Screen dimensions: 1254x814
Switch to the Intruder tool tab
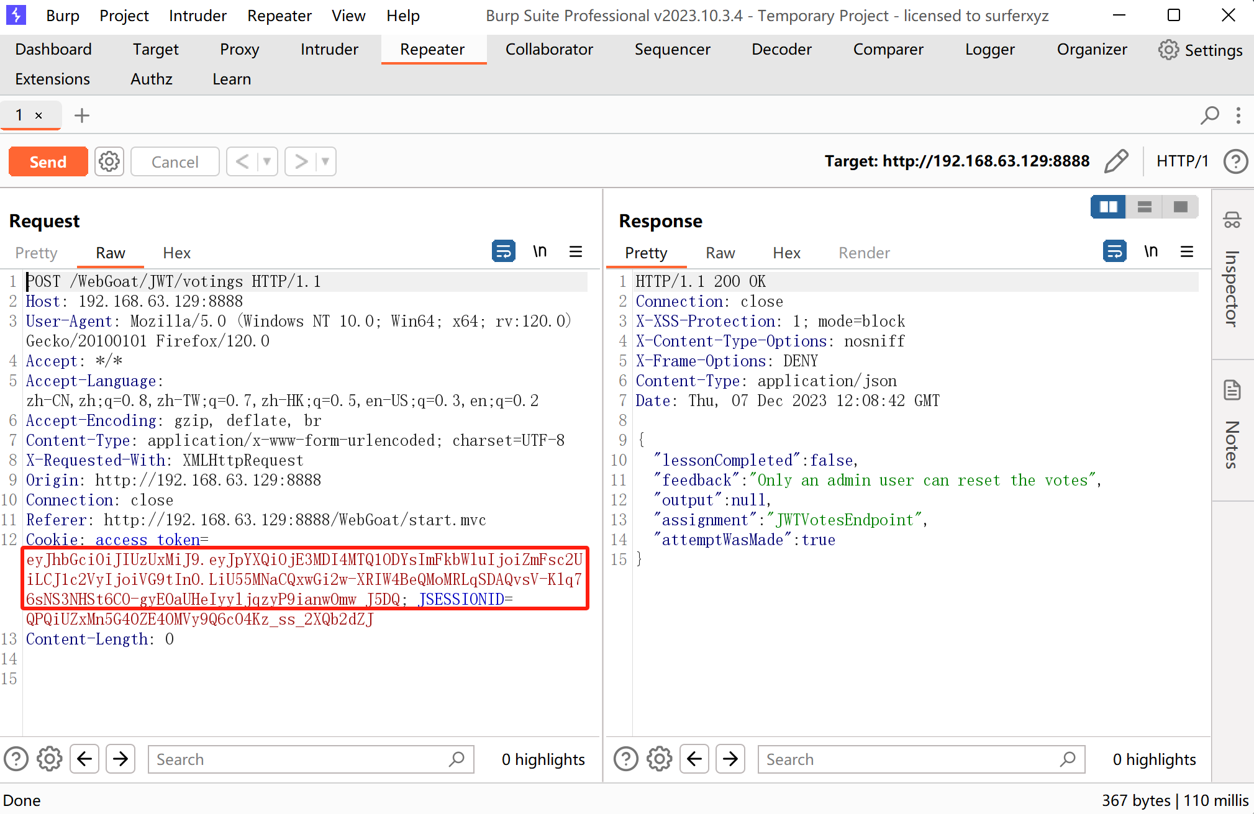(x=329, y=49)
